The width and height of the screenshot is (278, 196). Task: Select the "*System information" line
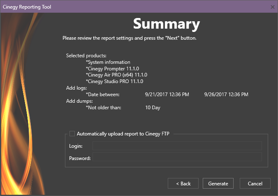coord(108,62)
